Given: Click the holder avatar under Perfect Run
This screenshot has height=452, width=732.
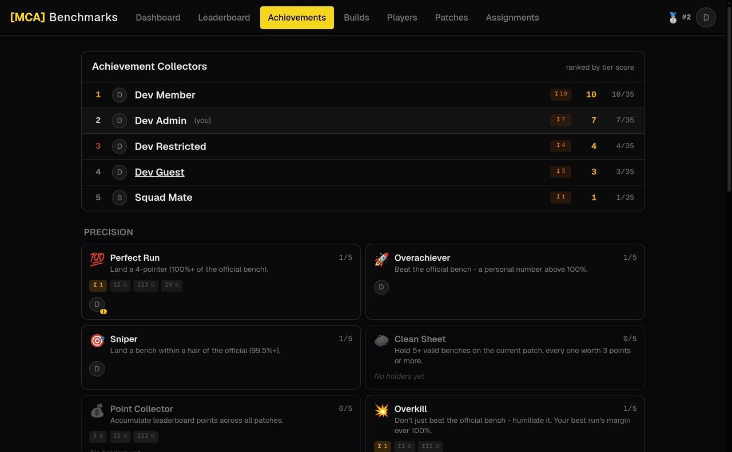Looking at the screenshot, I should pos(97,304).
